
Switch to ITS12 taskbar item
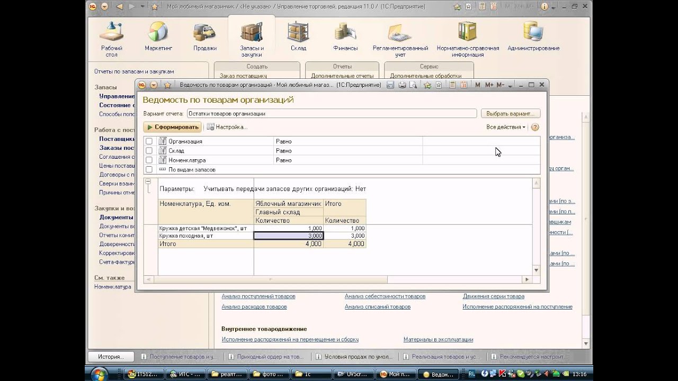coord(143,374)
